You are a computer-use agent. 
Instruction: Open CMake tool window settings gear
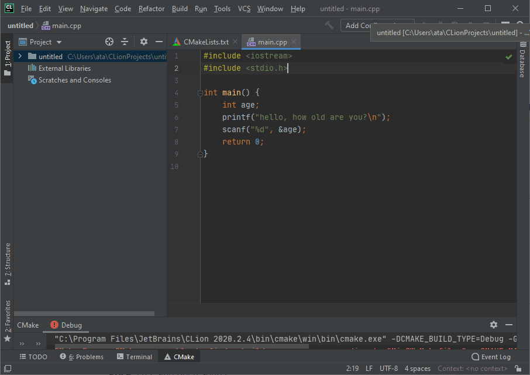coord(493,324)
